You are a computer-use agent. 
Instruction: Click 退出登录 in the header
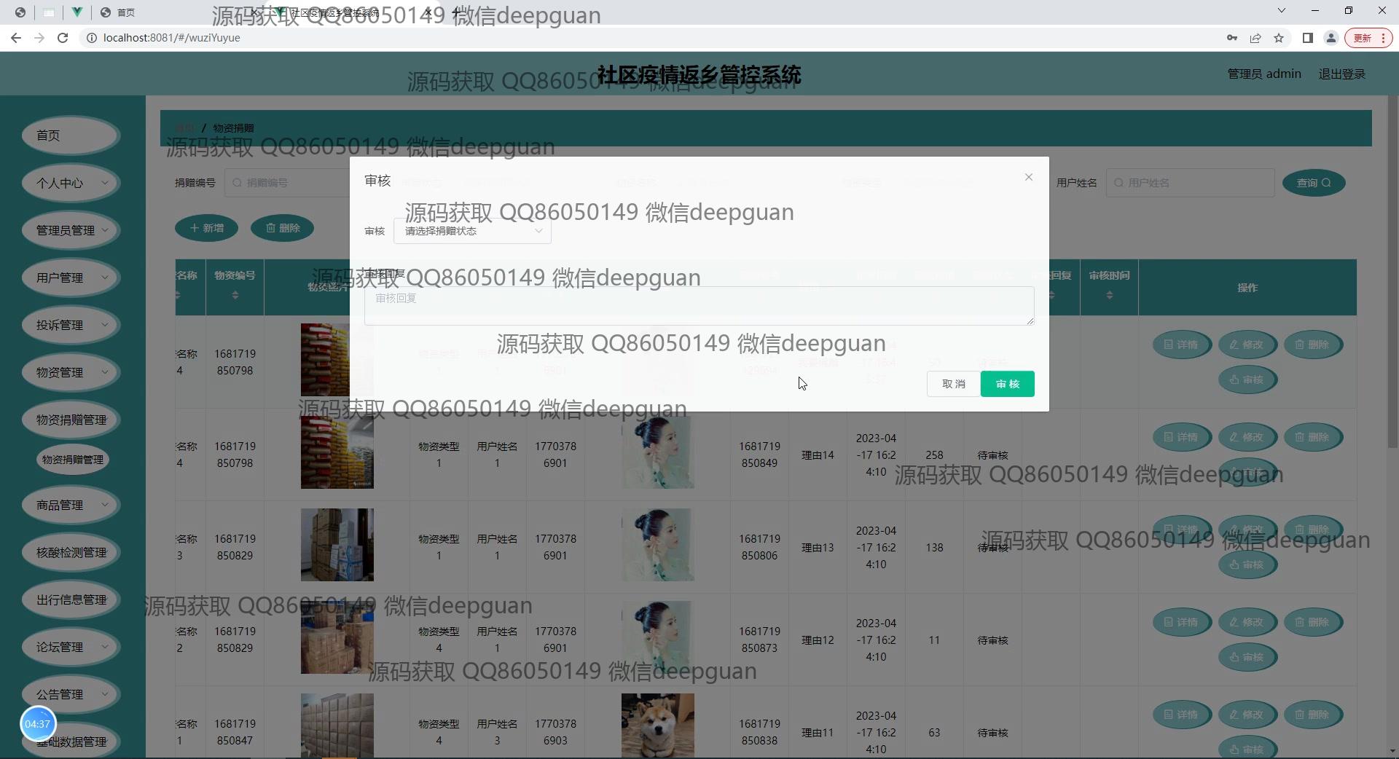(x=1342, y=74)
